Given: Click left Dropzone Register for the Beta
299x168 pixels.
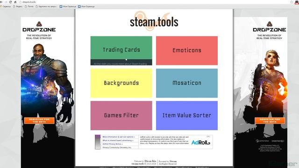Looking at the screenshot, I should point(39,120).
